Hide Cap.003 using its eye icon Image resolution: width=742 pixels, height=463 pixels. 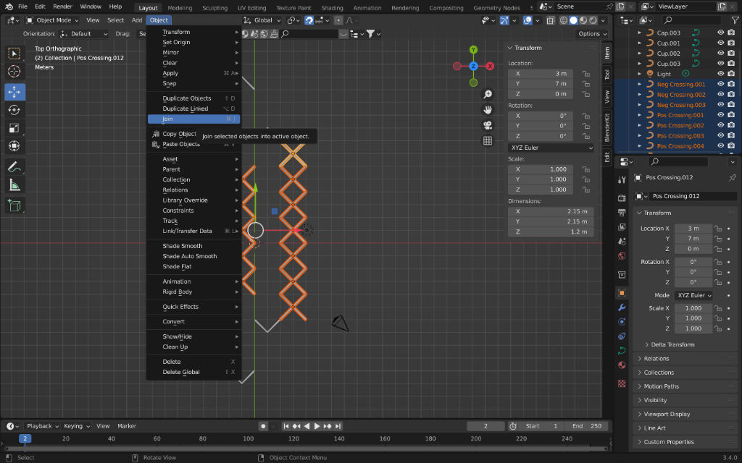(720, 33)
